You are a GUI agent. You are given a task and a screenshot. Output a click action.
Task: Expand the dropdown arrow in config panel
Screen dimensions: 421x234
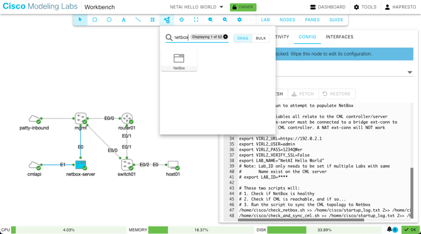[x=409, y=72]
